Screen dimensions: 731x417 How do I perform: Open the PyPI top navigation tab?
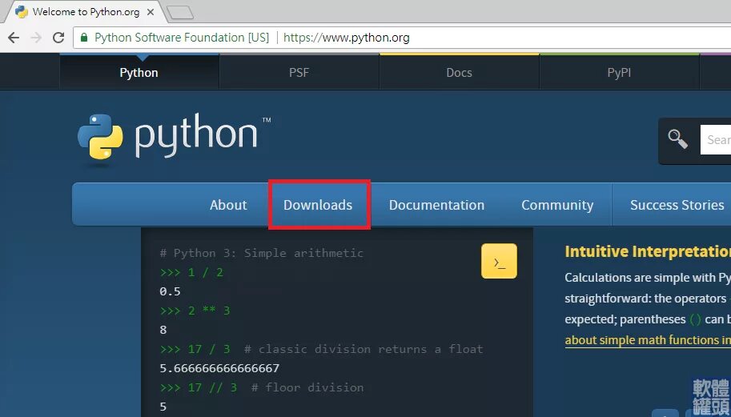pos(619,73)
